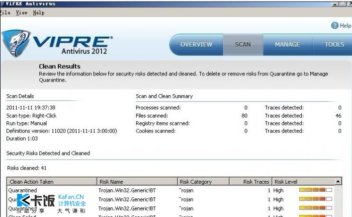Click the Cookies scanned: label
352x217 pixels.
tap(155, 131)
